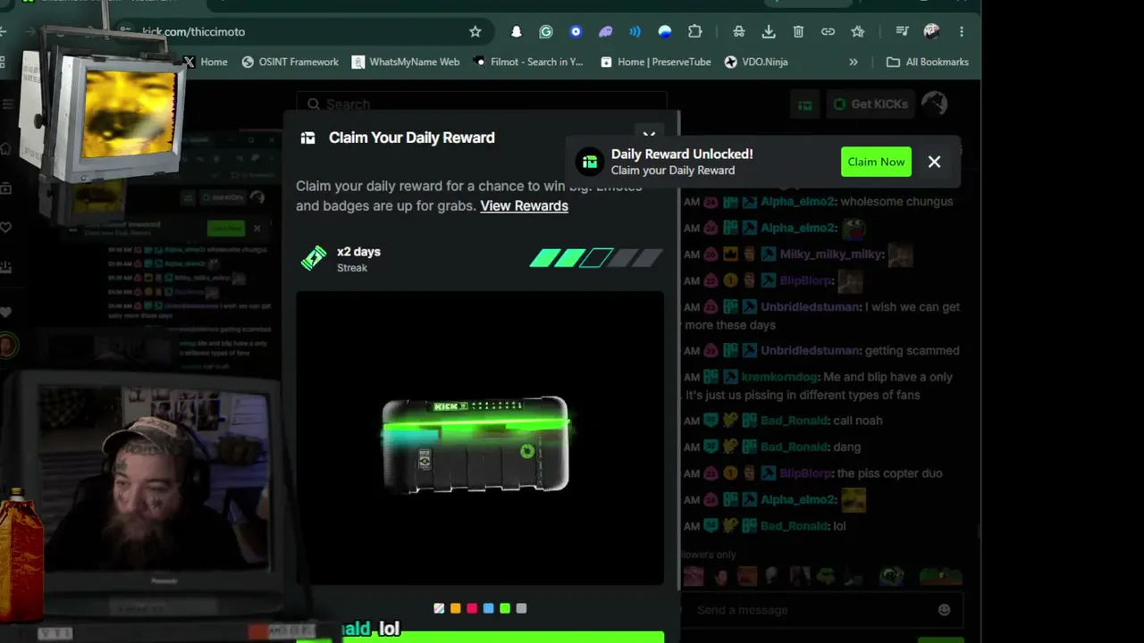Select the green rarity swatch

(505, 608)
